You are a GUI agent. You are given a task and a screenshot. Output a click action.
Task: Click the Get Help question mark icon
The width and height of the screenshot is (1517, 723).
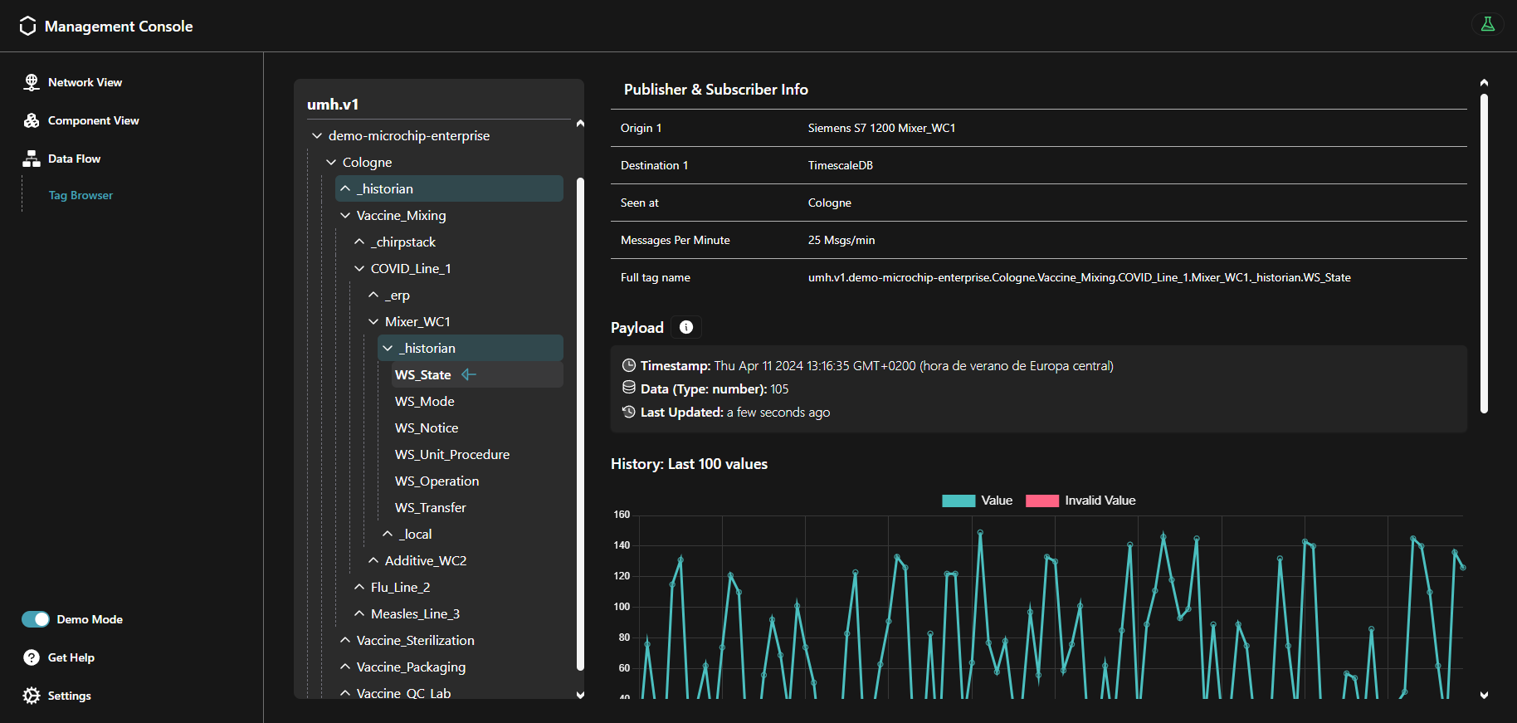click(32, 657)
